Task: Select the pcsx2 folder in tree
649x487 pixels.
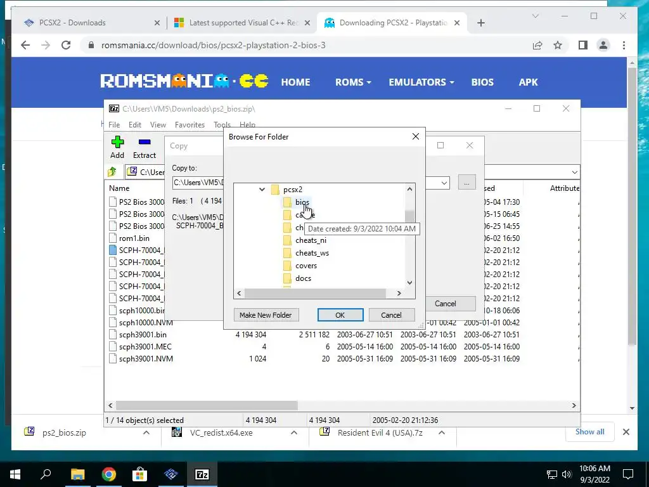Action: [x=293, y=190]
